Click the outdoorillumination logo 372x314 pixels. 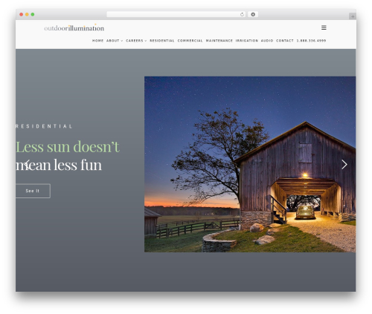[74, 27]
